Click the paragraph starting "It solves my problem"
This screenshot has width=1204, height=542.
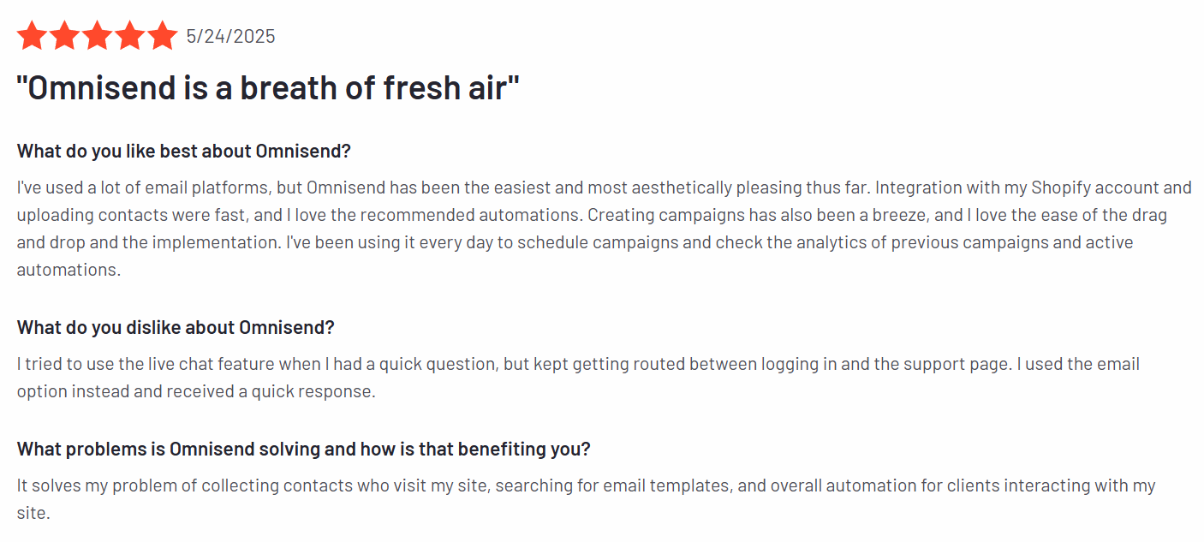[587, 499]
